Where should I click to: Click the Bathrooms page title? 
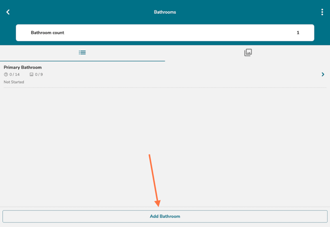coord(165,12)
